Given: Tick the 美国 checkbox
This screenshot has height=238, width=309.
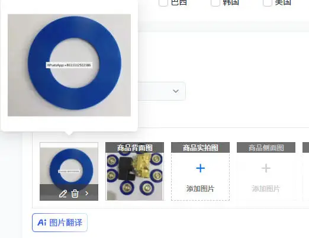Looking at the screenshot, I should (x=268, y=2).
